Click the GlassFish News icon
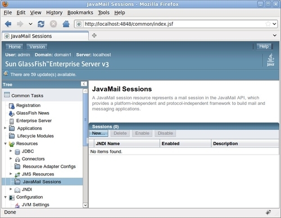 [12, 113]
